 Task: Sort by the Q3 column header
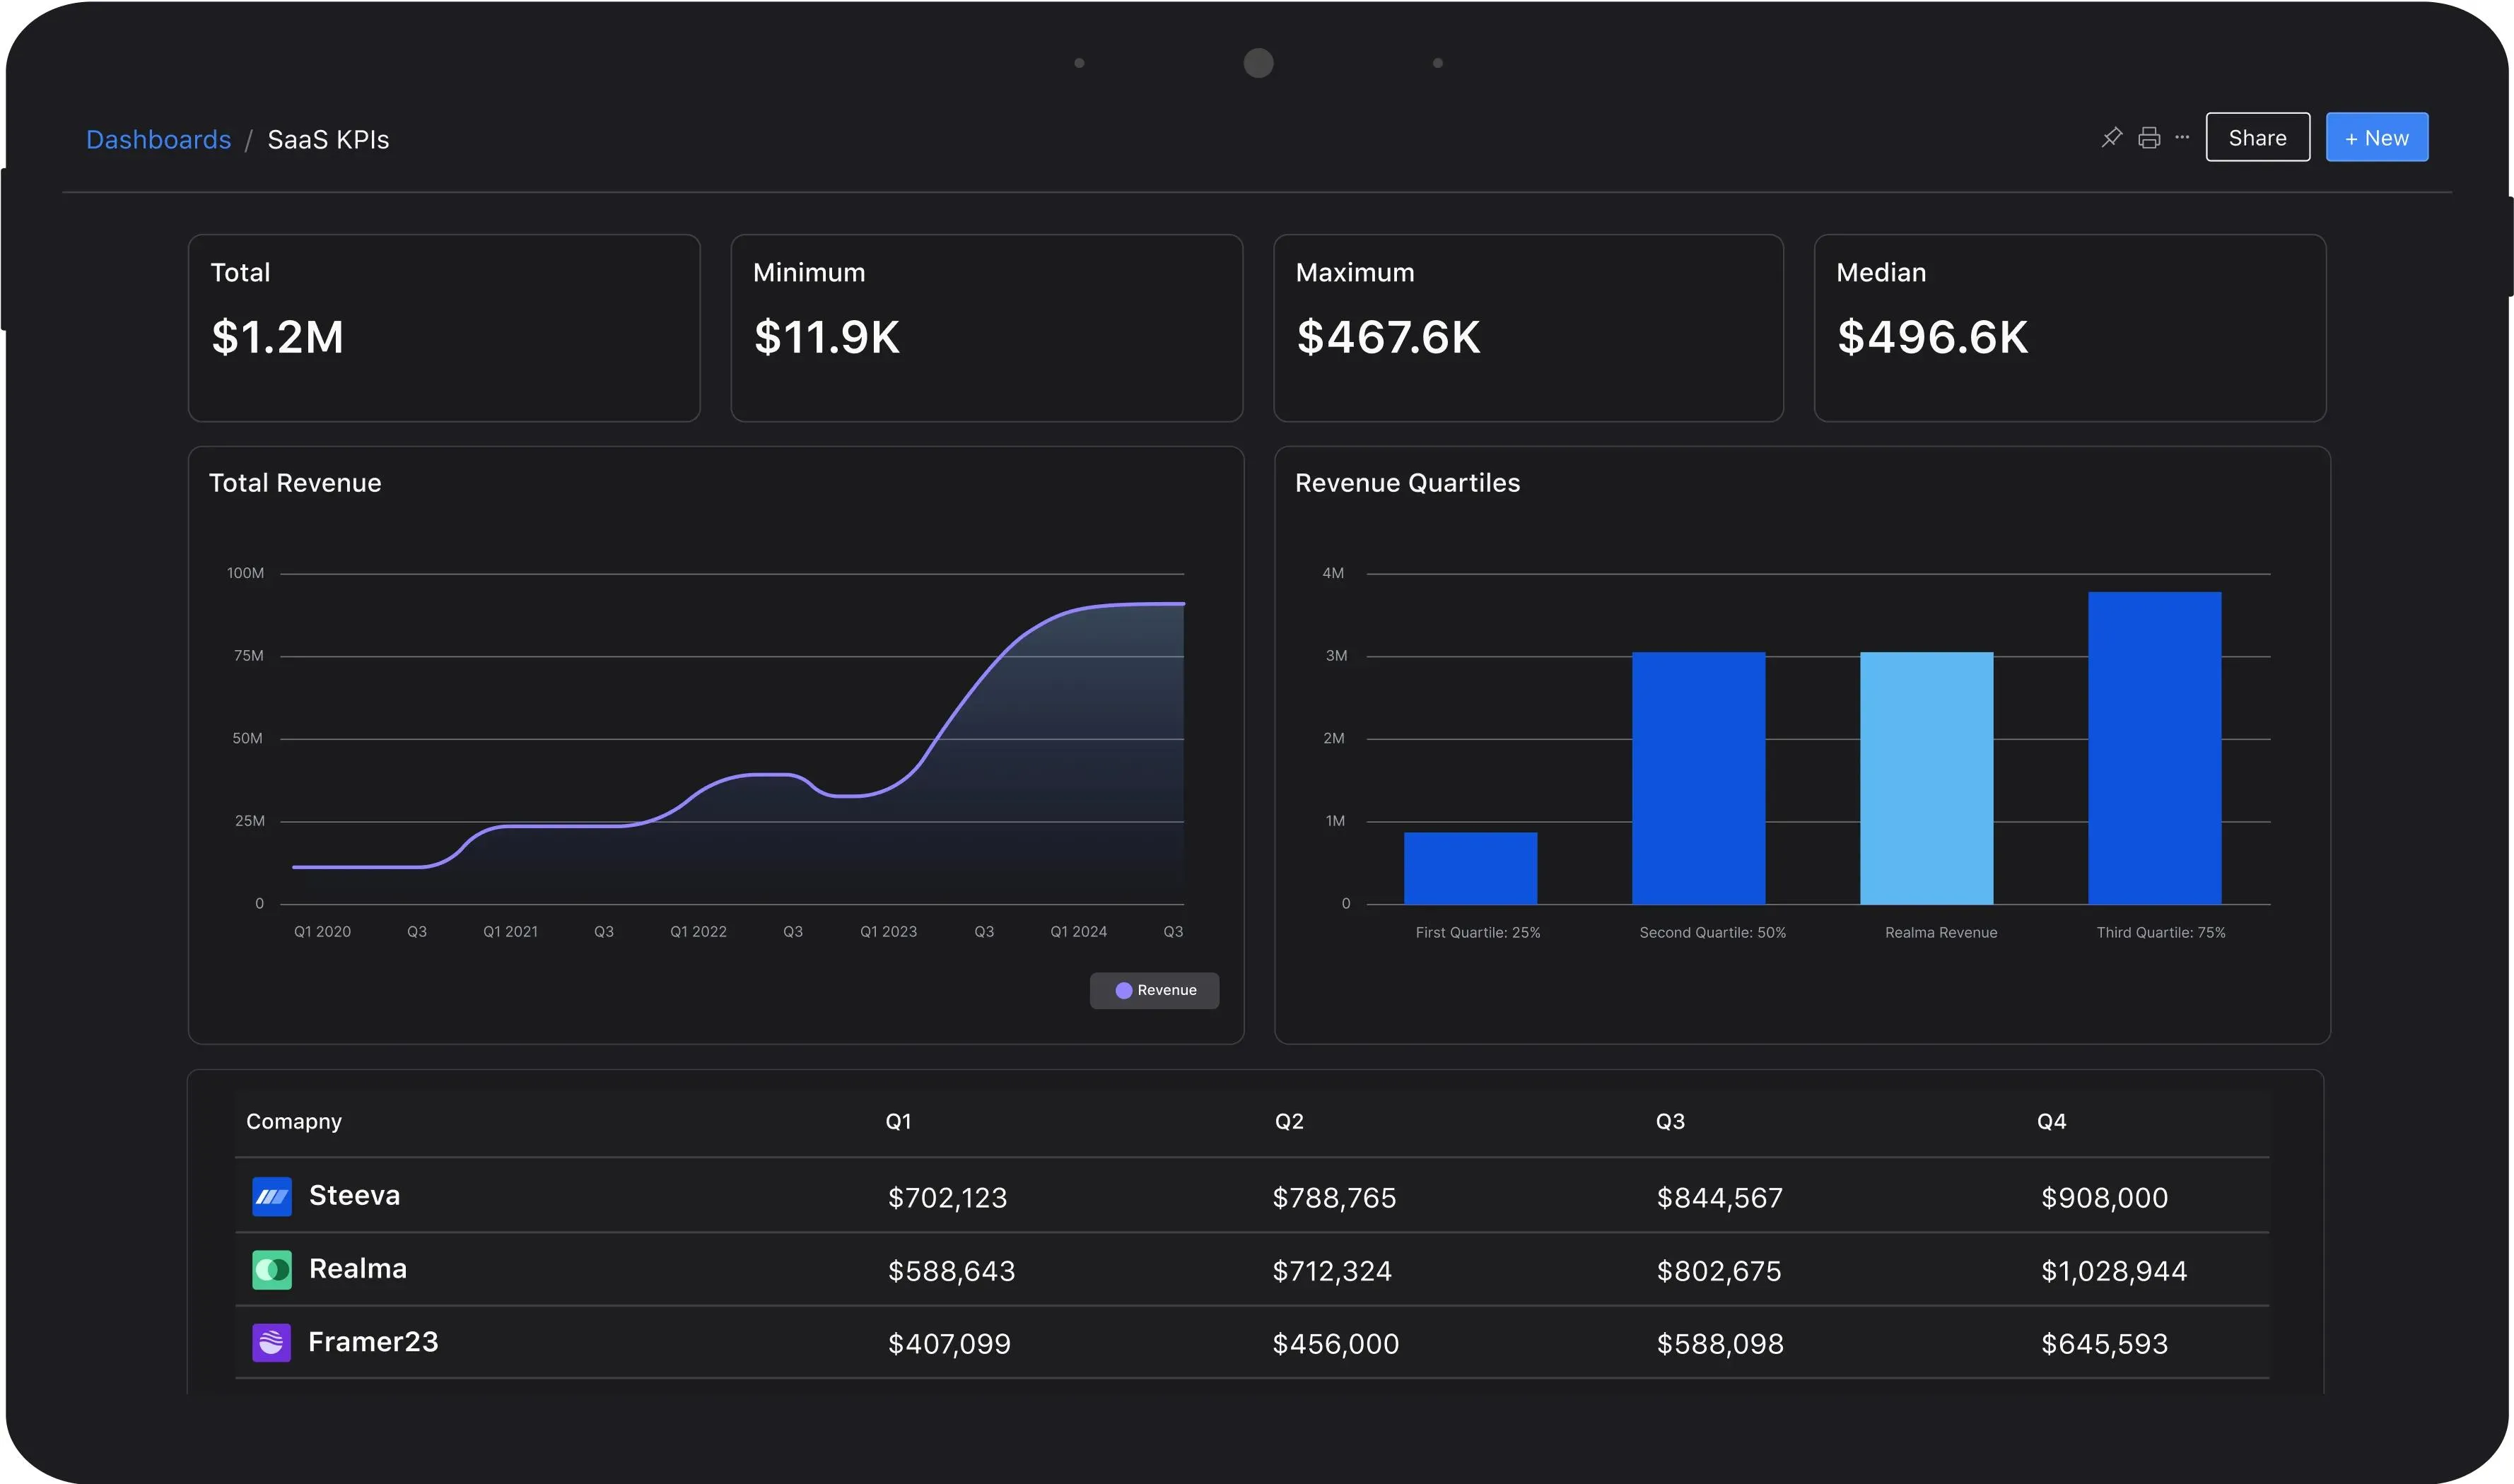pyautogui.click(x=1670, y=1122)
